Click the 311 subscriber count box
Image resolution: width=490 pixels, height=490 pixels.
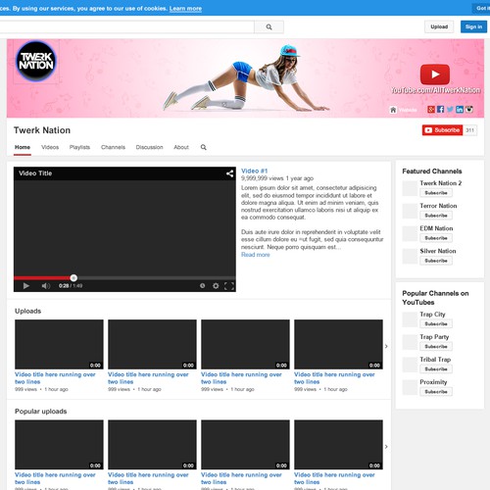coord(470,130)
